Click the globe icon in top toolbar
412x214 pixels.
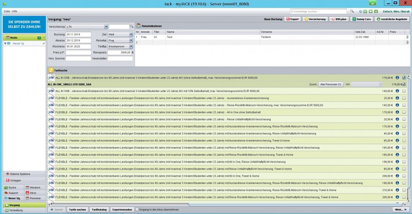coord(360,12)
